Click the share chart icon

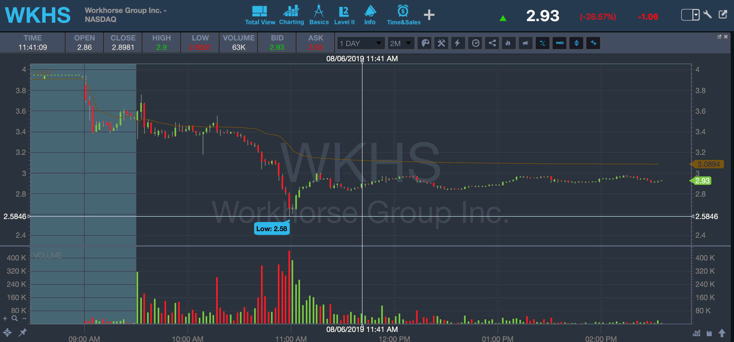(x=492, y=43)
